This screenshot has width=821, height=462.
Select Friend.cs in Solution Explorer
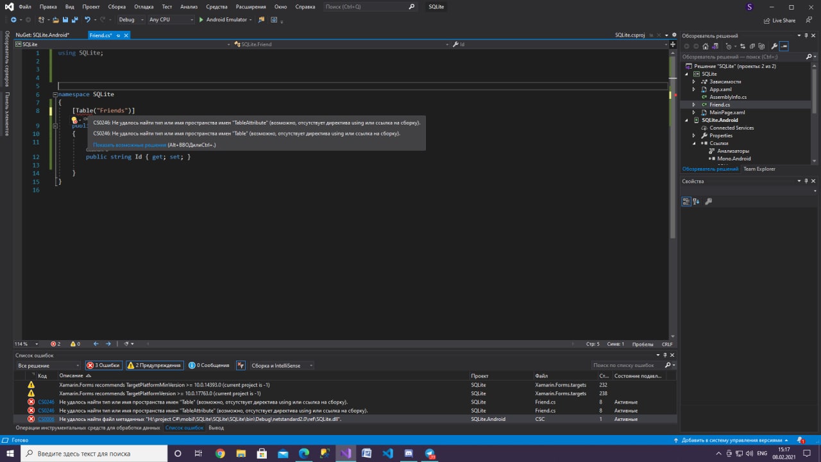719,105
